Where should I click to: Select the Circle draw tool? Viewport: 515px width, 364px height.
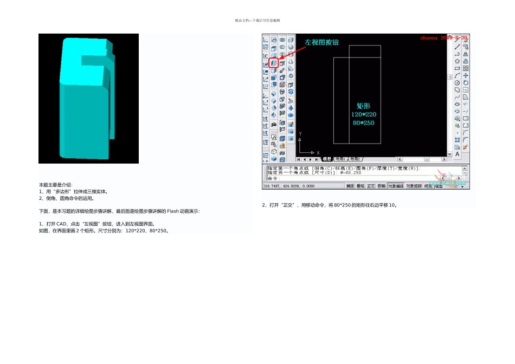pyautogui.click(x=457, y=83)
